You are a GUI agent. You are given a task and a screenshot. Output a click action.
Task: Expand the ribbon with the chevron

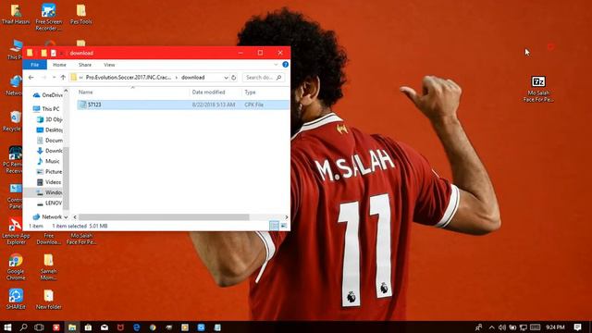[x=276, y=65]
